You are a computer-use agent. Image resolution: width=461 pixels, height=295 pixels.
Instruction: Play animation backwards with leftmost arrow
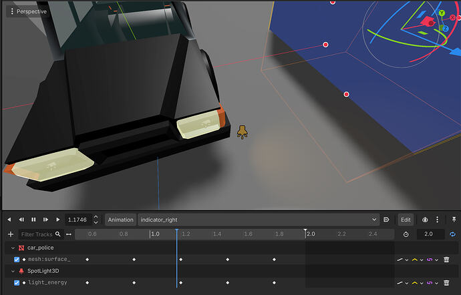tap(9, 220)
